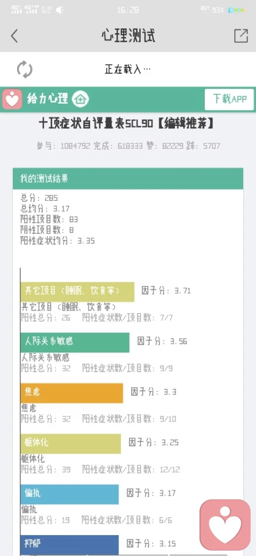Select the green 人际关系敏感 bar

[x=75, y=343]
